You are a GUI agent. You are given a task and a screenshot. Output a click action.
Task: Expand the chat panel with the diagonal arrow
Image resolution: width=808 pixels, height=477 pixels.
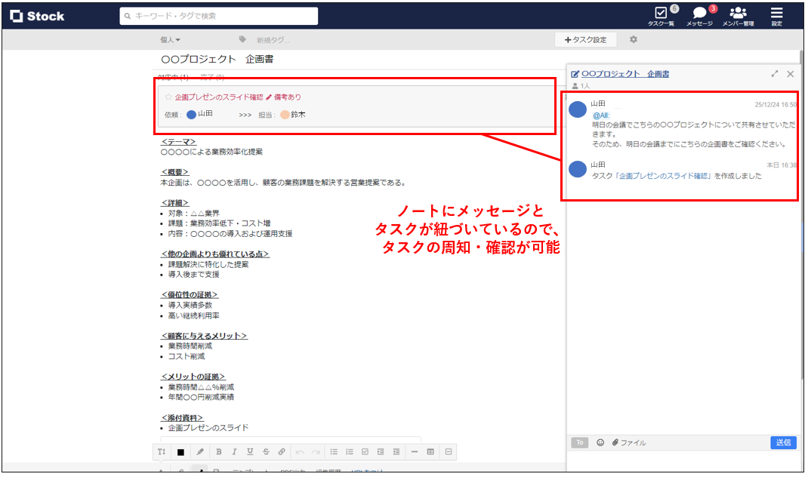[775, 74]
